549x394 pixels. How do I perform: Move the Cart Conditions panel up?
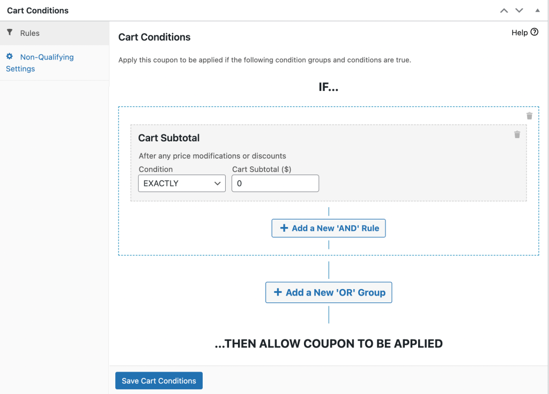(x=503, y=11)
